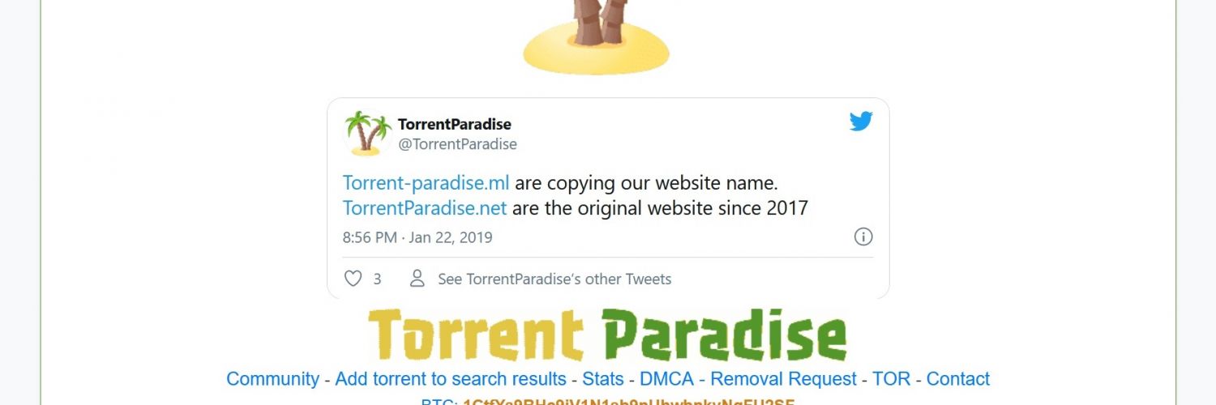Click the TorrentParadise palm tree avatar

[x=367, y=133]
